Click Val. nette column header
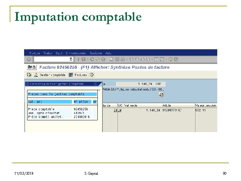The width and height of the screenshot is (241, 181). coord(143,106)
